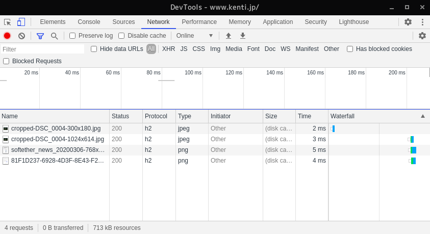The width and height of the screenshot is (430, 234).
Task: Sort by Initiator column header
Action: click(x=236, y=116)
